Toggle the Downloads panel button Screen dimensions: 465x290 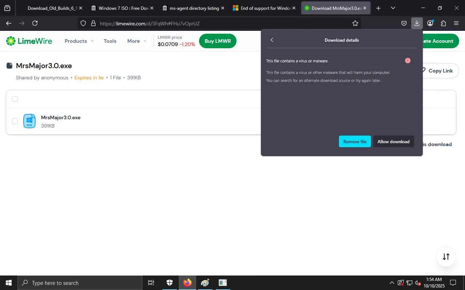coord(417,23)
